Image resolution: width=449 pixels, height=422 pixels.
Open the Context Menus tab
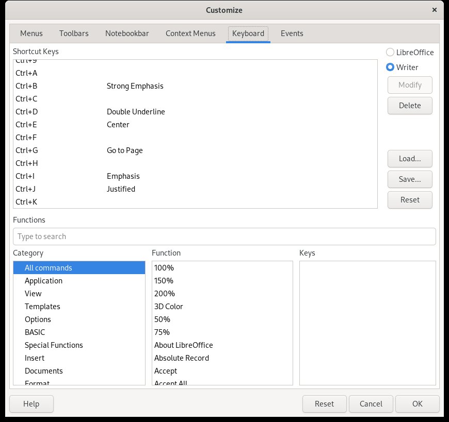pos(190,33)
